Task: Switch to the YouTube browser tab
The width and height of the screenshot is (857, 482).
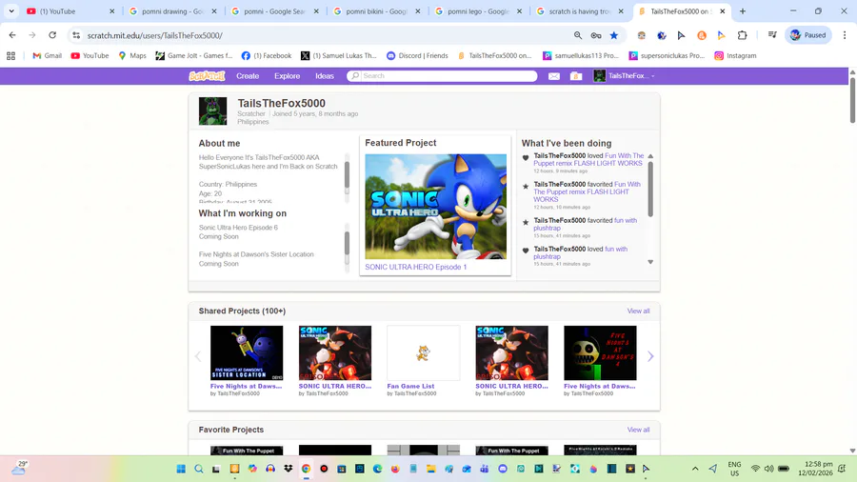Action: coord(70,10)
